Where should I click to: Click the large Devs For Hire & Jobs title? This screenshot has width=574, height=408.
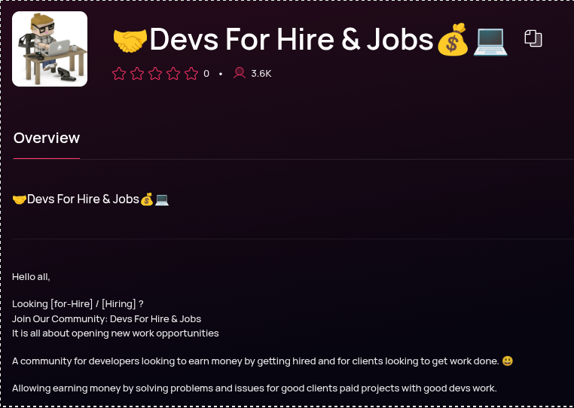click(x=292, y=40)
